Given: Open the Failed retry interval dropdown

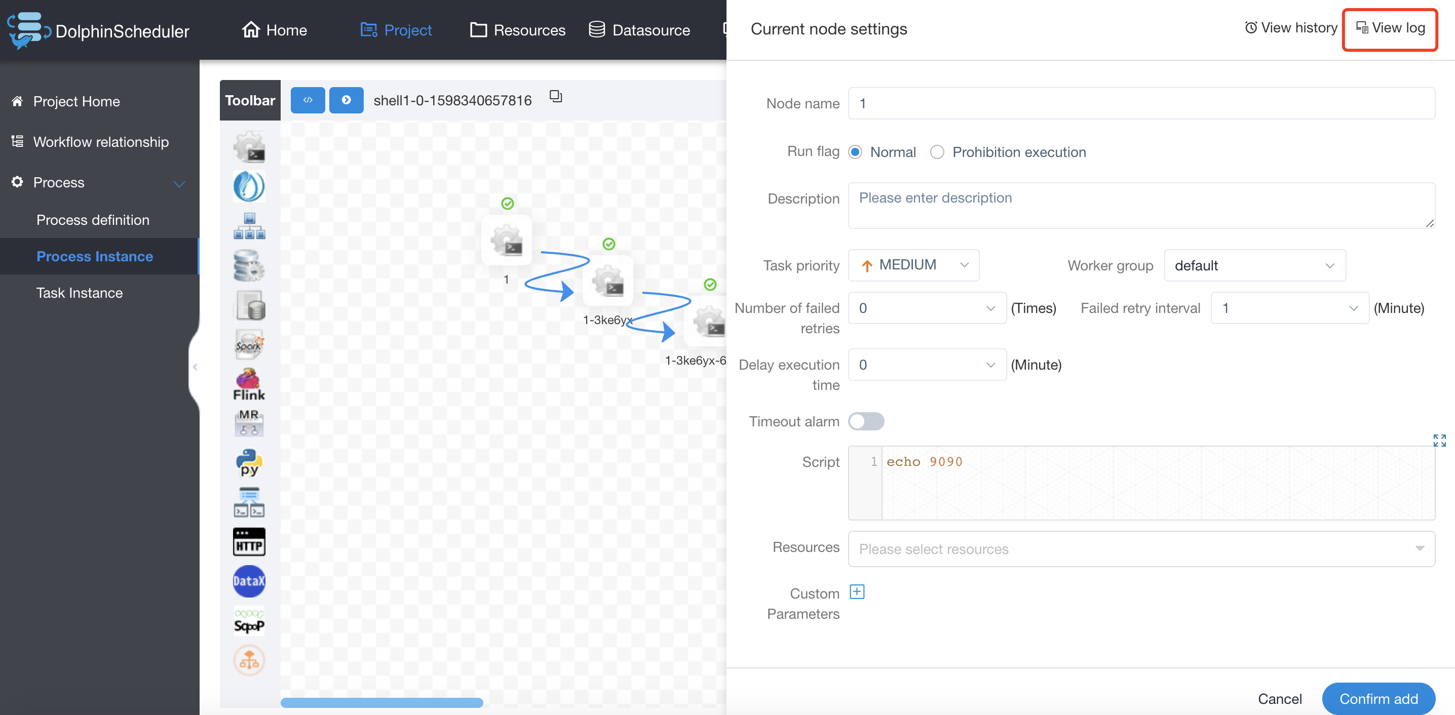Looking at the screenshot, I should coord(1289,308).
